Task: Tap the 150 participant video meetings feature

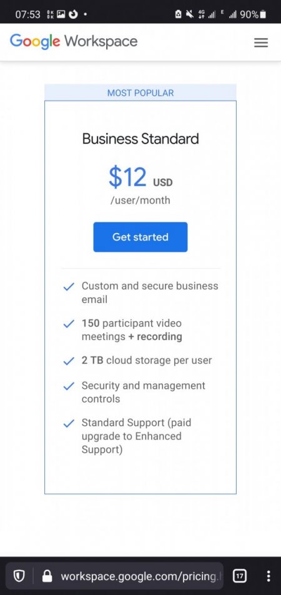Action: [132, 329]
